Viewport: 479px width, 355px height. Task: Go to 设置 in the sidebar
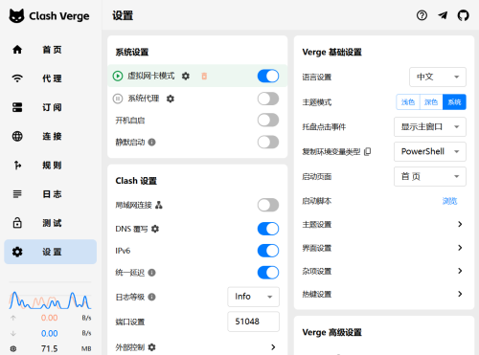point(51,252)
